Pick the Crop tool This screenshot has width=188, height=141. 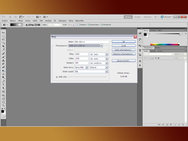point(3,46)
